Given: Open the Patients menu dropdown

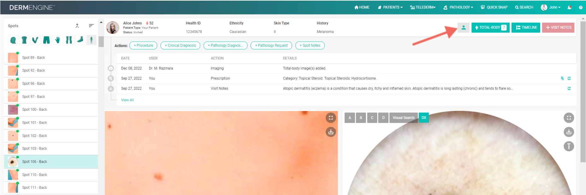Looking at the screenshot, I should 390,7.
